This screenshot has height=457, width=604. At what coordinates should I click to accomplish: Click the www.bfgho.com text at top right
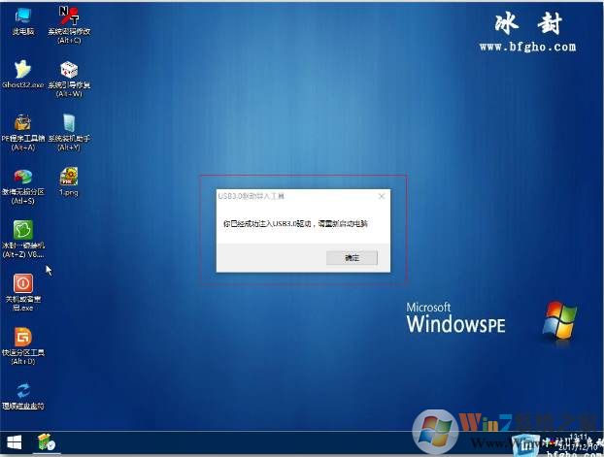526,46
